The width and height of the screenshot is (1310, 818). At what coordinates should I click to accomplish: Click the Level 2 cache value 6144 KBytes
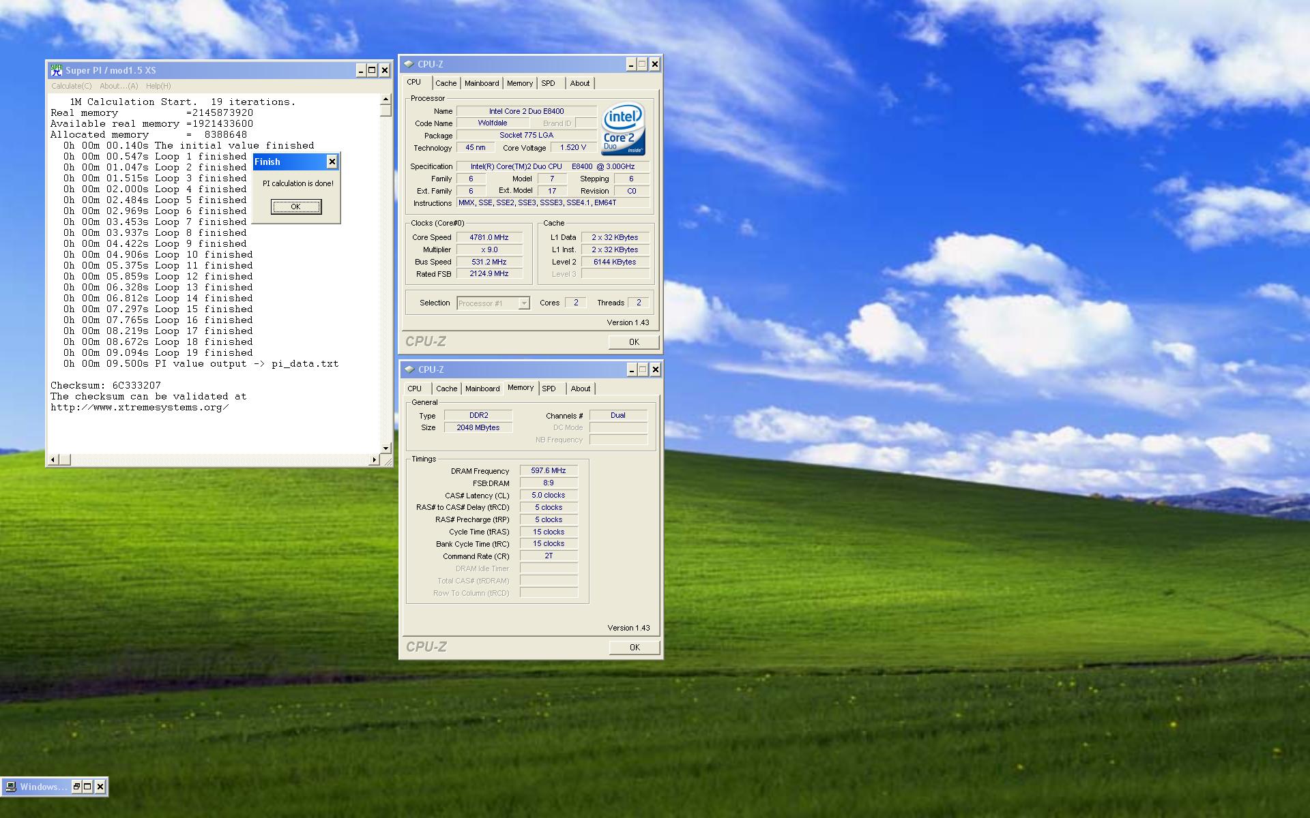click(x=615, y=262)
